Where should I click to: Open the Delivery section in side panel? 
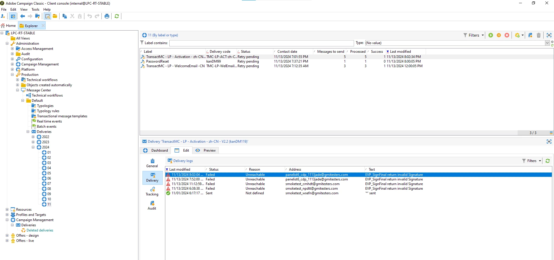[x=153, y=178]
